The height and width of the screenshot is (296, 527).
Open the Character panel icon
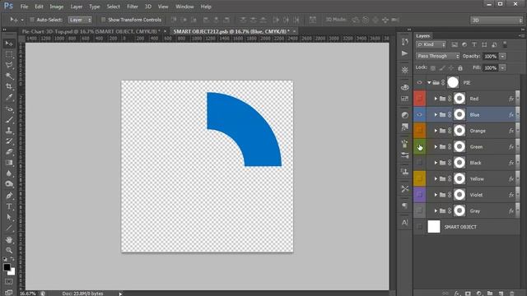(x=404, y=222)
